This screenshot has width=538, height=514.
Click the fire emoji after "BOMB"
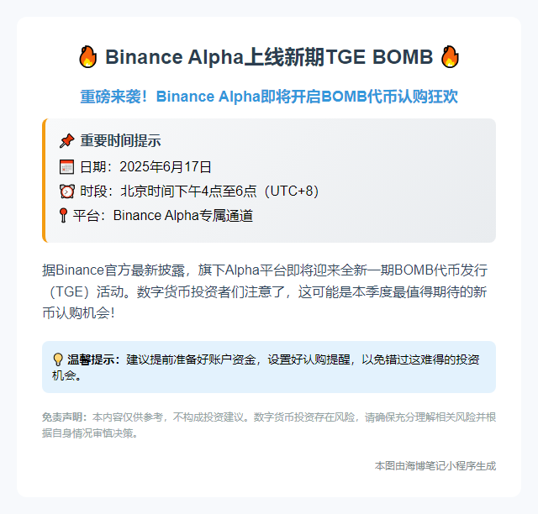click(450, 57)
